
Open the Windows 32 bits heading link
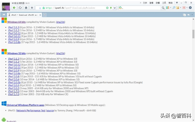16,53
